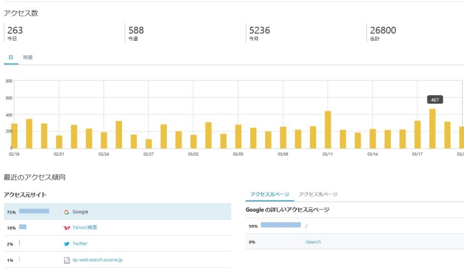The width and height of the screenshot is (464, 275).
Task: Select the Google referrer row
Action: coord(117,212)
